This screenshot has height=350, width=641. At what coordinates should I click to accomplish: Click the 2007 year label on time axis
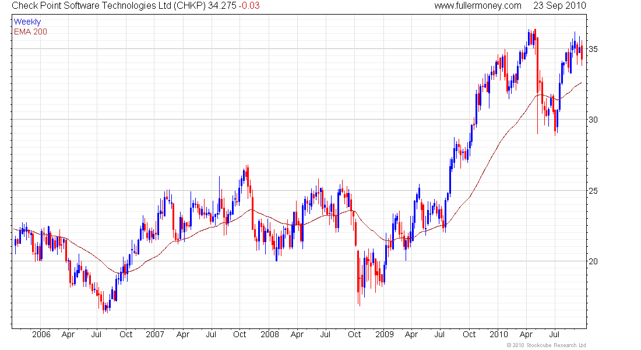tap(155, 334)
